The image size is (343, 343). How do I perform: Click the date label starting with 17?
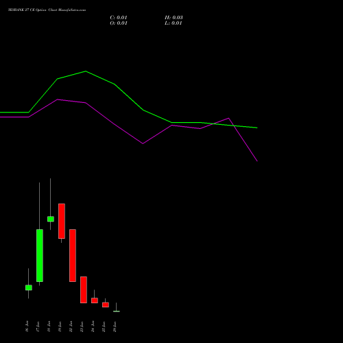(38, 327)
